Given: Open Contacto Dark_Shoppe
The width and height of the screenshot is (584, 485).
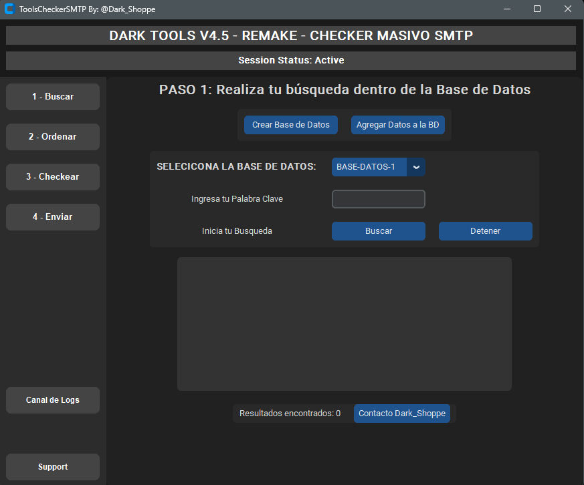Looking at the screenshot, I should 401,413.
